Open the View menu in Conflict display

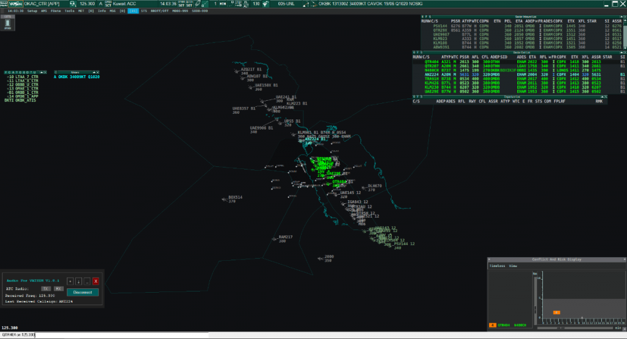click(x=513, y=266)
